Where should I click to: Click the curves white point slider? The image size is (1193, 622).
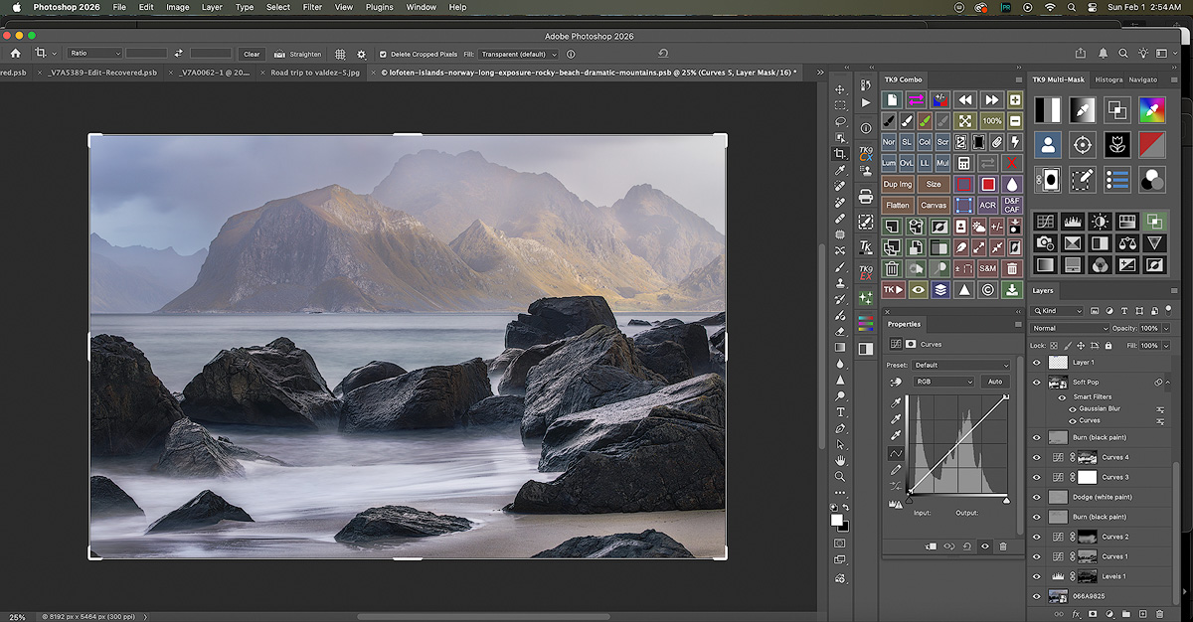(x=1006, y=501)
